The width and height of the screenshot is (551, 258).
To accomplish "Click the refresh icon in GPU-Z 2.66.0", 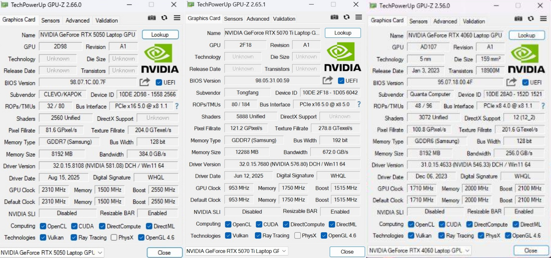I will (164, 18).
